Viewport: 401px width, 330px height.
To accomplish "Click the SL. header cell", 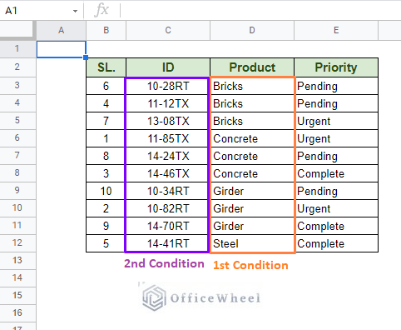I will (x=106, y=67).
